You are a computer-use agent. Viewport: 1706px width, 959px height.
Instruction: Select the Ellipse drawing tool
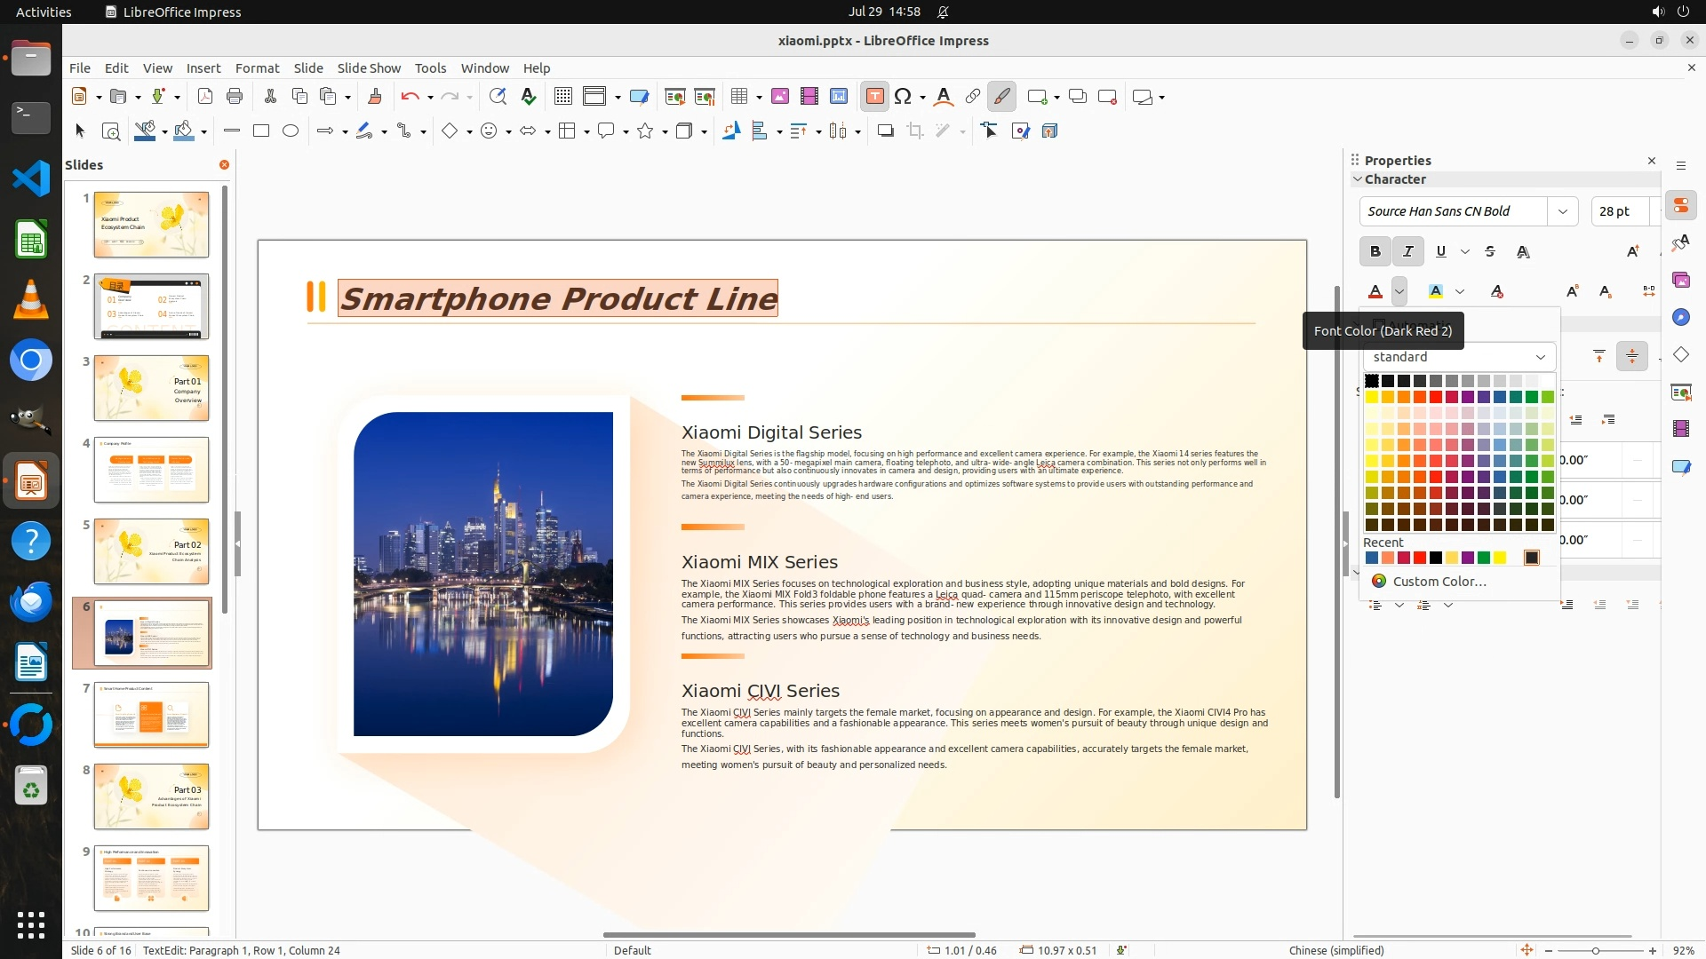[x=291, y=131]
